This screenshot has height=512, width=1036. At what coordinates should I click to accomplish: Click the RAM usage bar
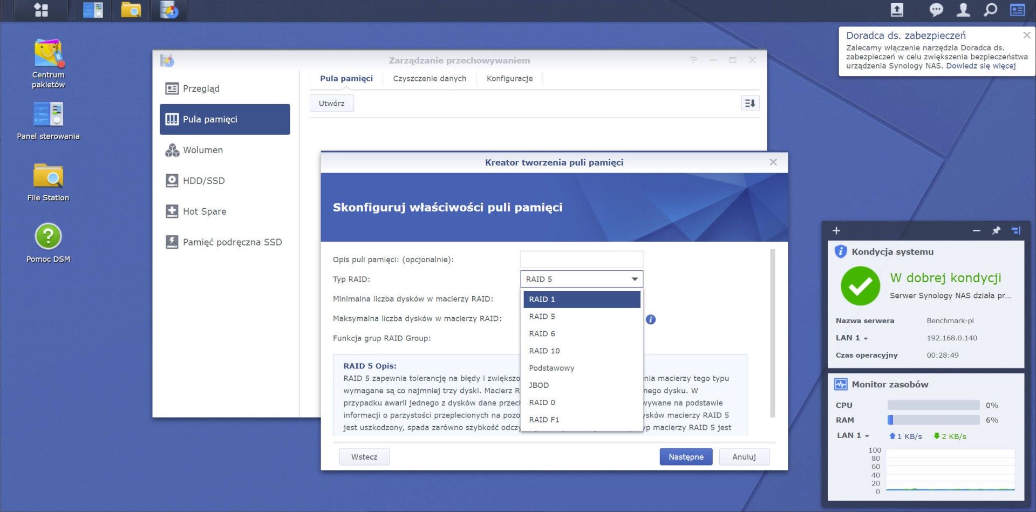933,420
